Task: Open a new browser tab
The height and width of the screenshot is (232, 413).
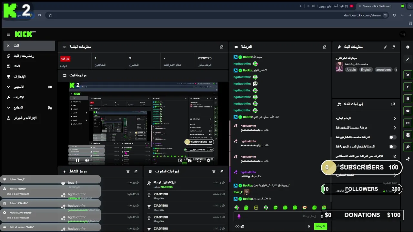Action: tap(300, 6)
